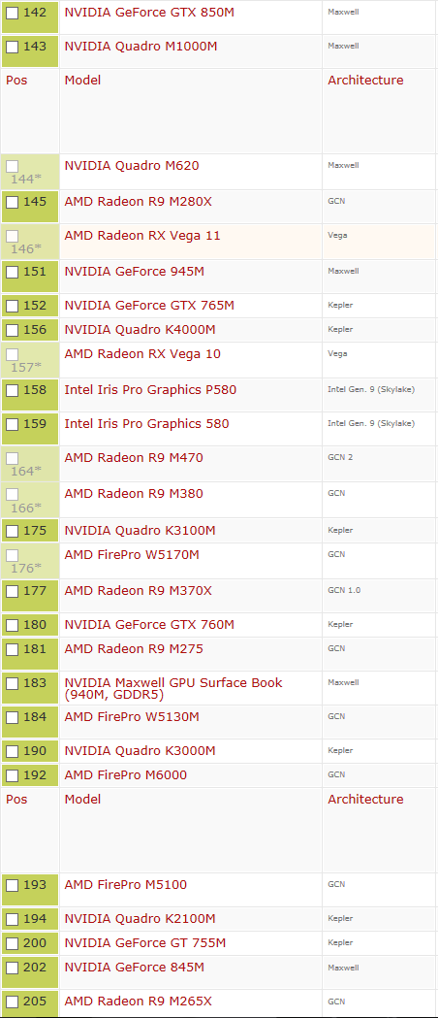Check the box for Radeon R9 M470 row
The height and width of the screenshot is (1018, 438).
pos(13,458)
